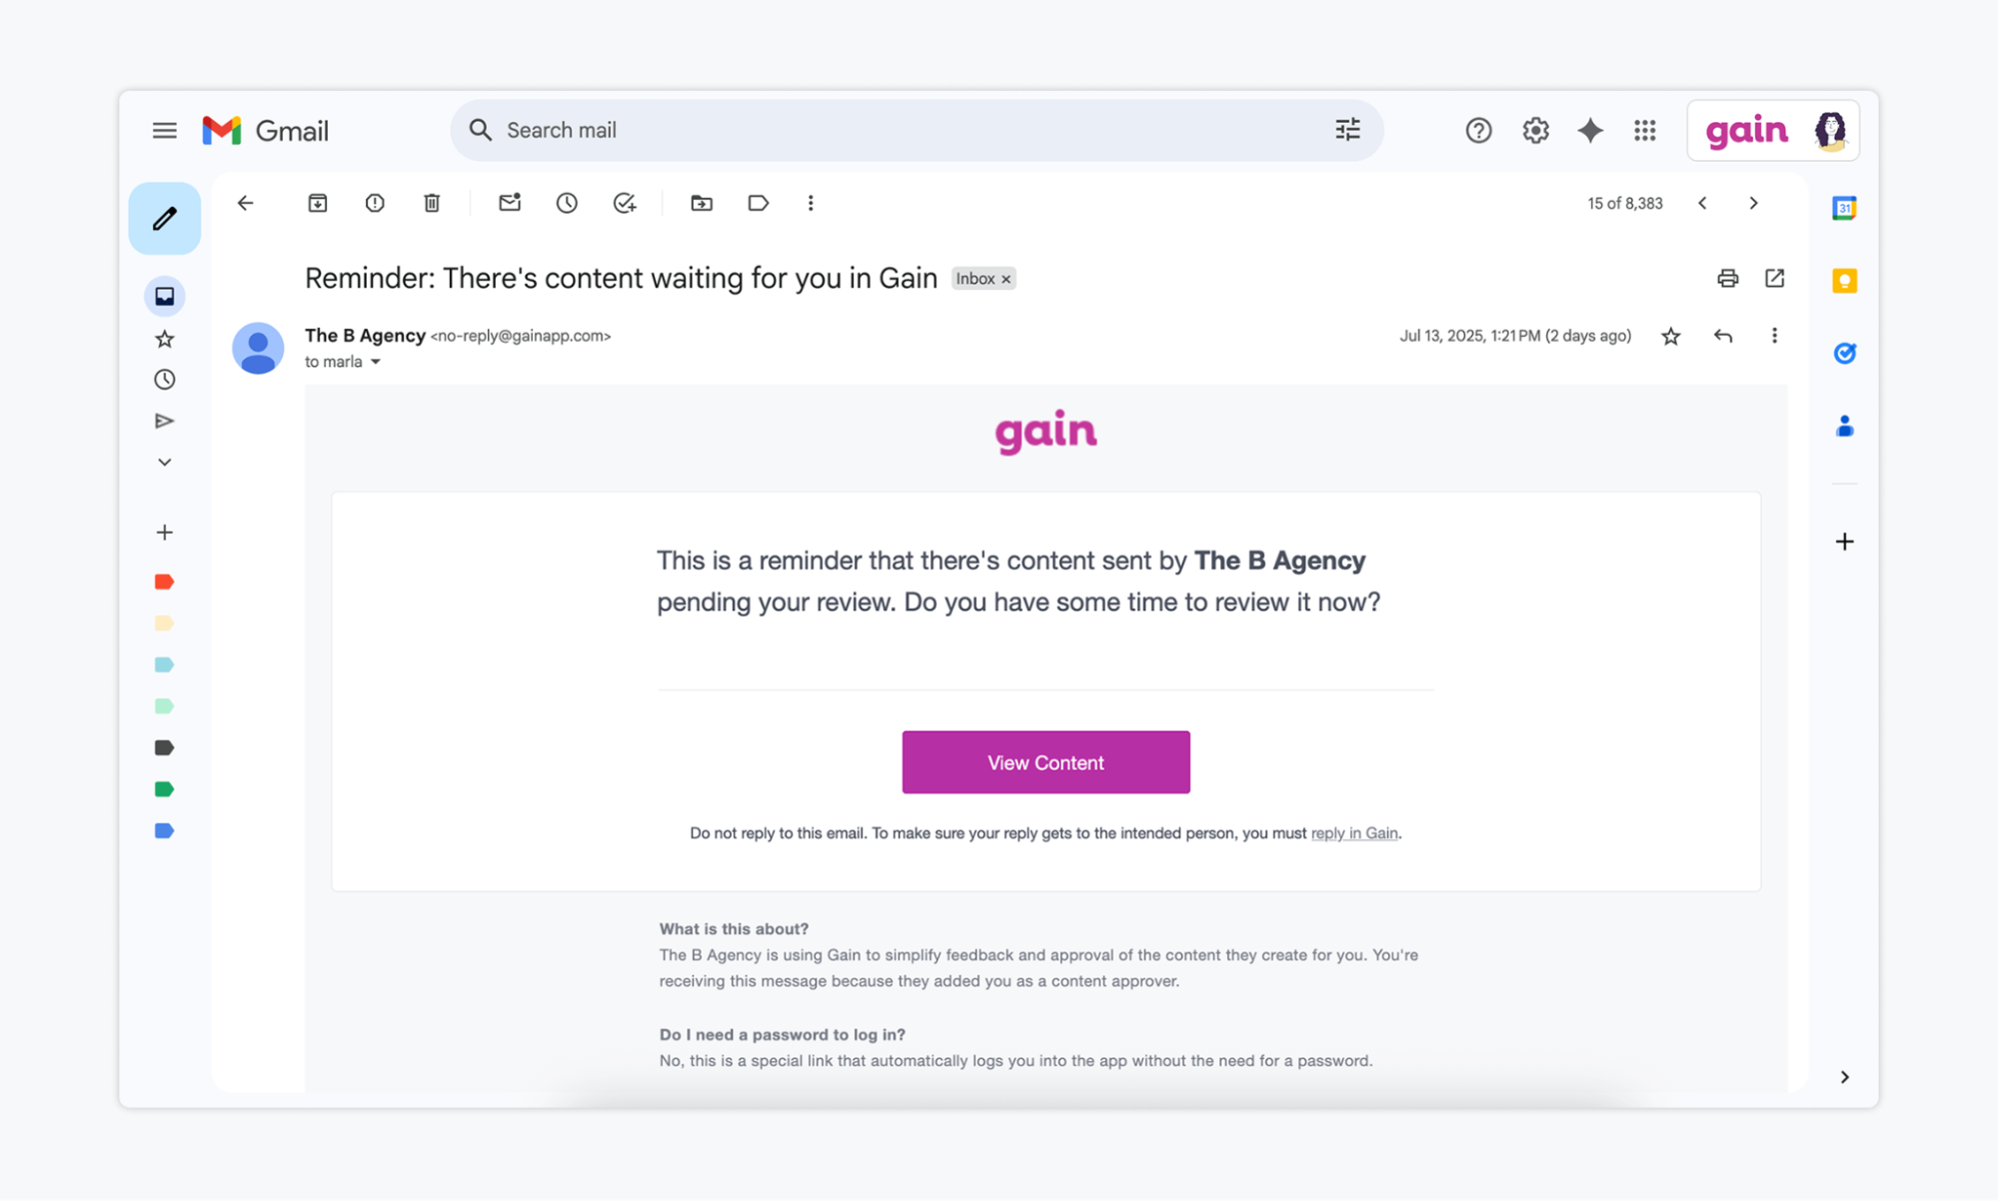This screenshot has height=1201, width=1998.
Task: Archive this email using toolbar icon
Action: [317, 203]
